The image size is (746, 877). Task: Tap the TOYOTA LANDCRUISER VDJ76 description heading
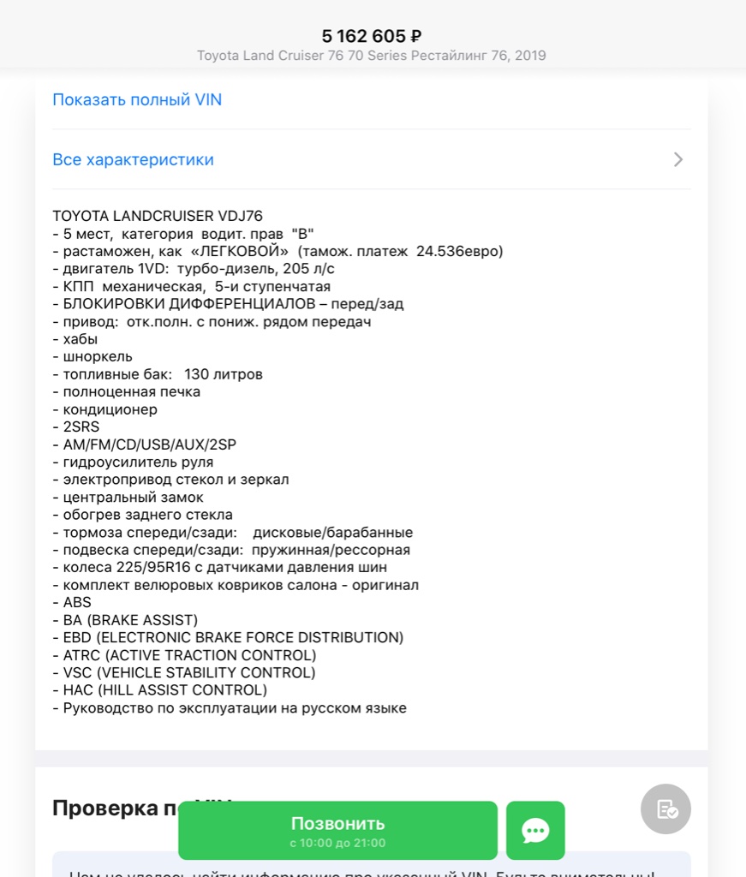(x=158, y=216)
